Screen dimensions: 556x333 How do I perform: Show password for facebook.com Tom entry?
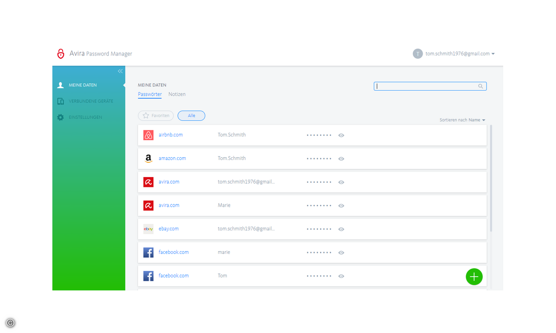tap(341, 276)
